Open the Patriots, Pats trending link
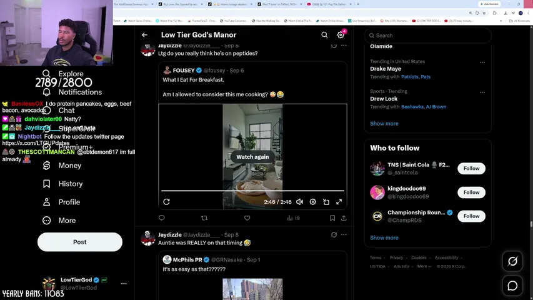This screenshot has width=533, height=300. pyautogui.click(x=416, y=76)
